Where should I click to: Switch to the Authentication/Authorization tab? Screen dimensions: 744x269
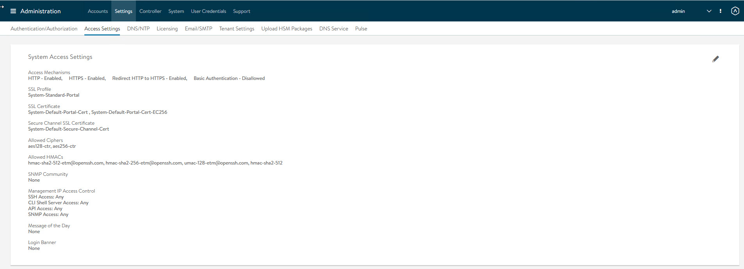point(44,28)
